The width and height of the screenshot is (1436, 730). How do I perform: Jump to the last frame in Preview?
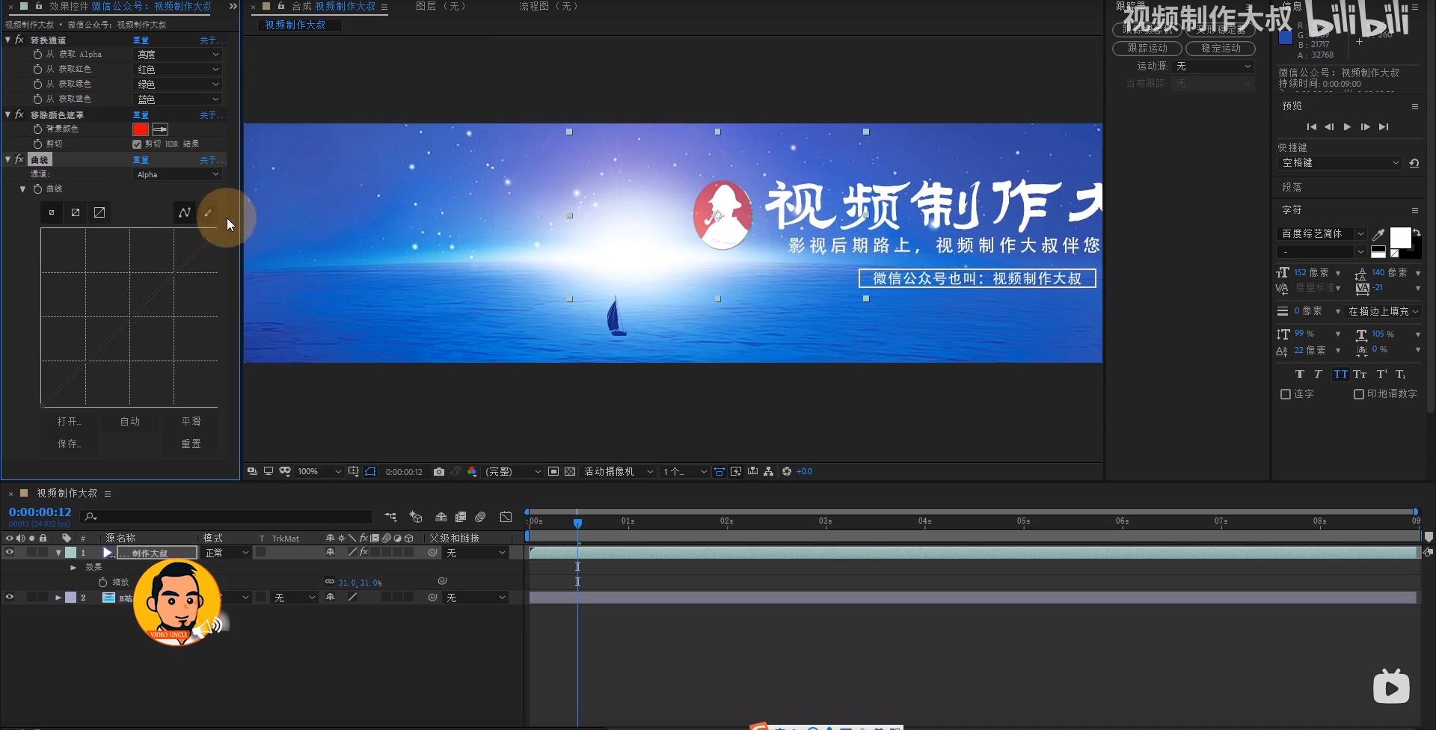pos(1384,127)
